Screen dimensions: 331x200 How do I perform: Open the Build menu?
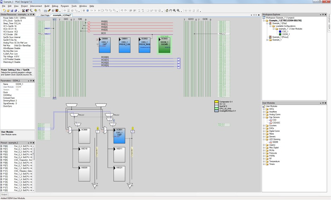pos(47,6)
